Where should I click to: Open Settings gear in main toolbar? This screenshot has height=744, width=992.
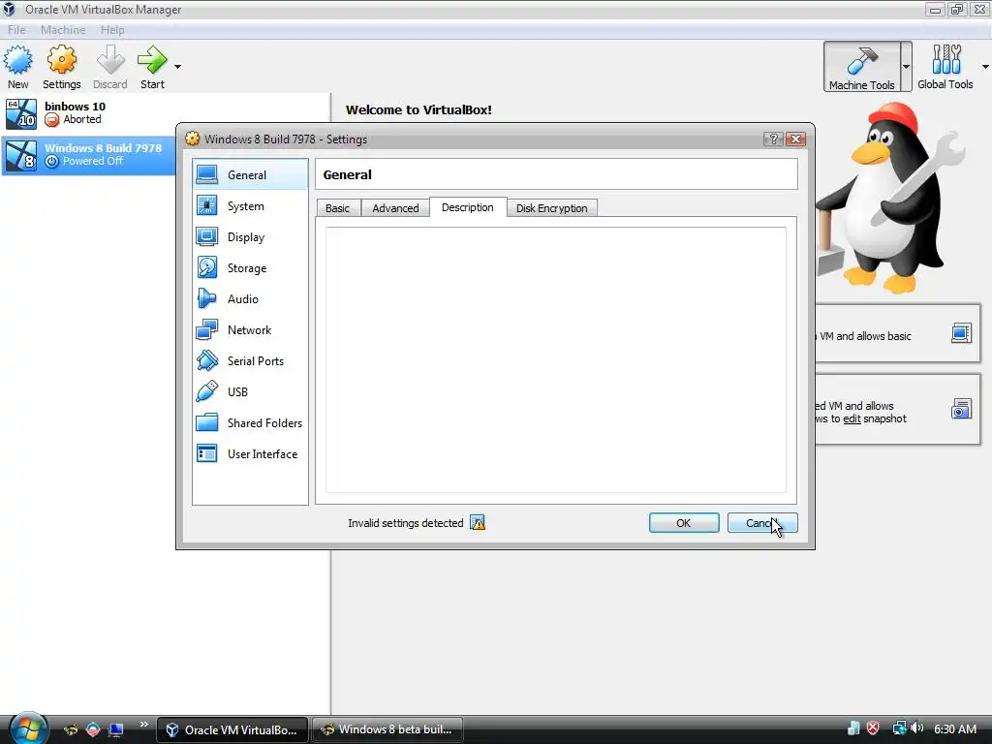(61, 67)
